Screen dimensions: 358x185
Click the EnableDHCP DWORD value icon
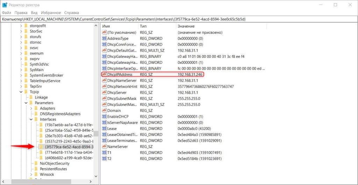pyautogui.click(x=104, y=116)
